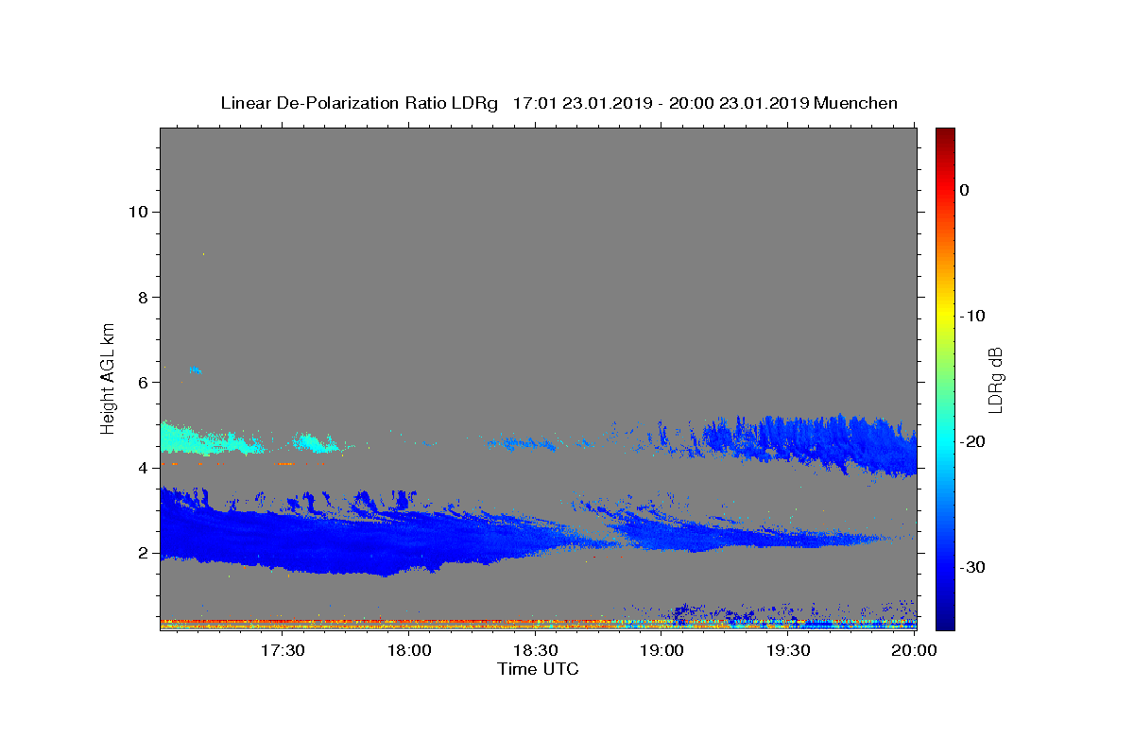
Task: Click the height tick label 6
Action: coord(144,383)
